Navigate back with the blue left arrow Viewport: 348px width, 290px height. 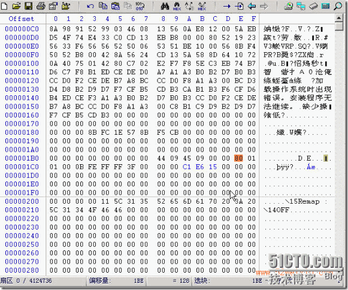252,6
